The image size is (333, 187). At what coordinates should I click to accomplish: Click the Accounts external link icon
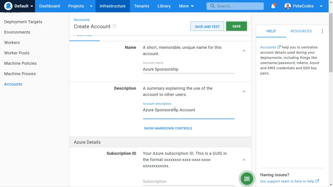[279, 47]
